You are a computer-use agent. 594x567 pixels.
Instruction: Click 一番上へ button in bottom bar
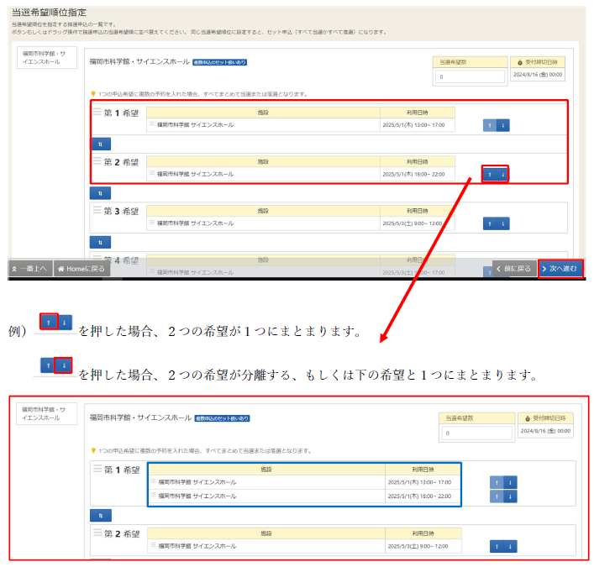(30, 269)
